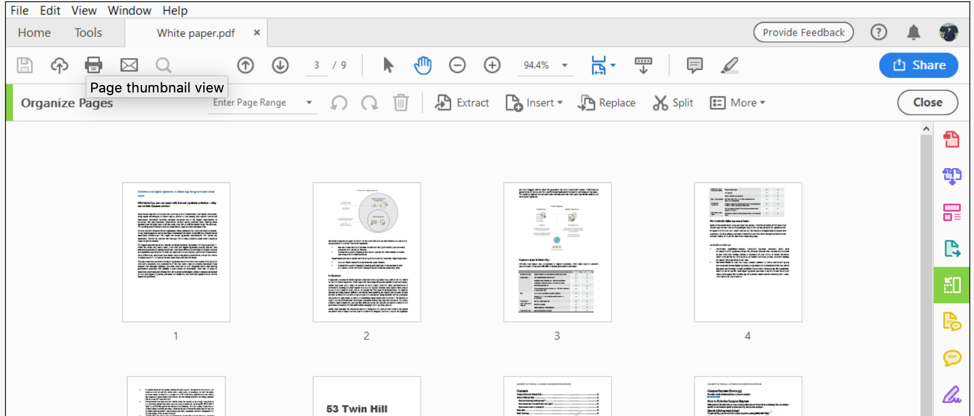Click the Add sticky note icon
The image size is (974, 416).
point(694,65)
